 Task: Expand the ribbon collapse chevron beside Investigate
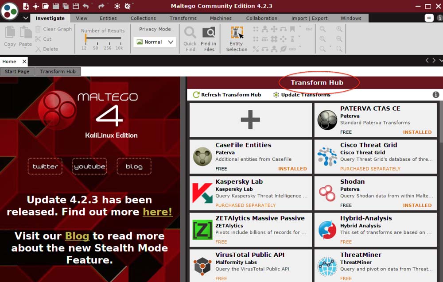coord(26,18)
